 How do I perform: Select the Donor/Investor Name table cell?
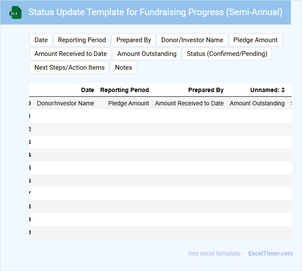click(65, 103)
